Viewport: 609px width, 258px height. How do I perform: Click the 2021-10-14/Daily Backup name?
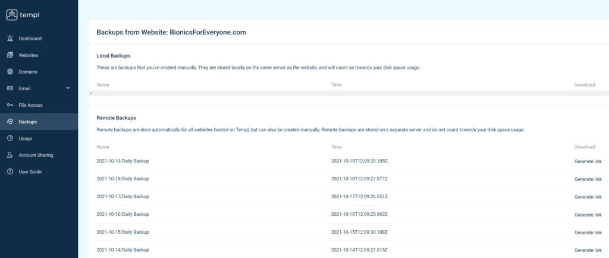point(123,250)
